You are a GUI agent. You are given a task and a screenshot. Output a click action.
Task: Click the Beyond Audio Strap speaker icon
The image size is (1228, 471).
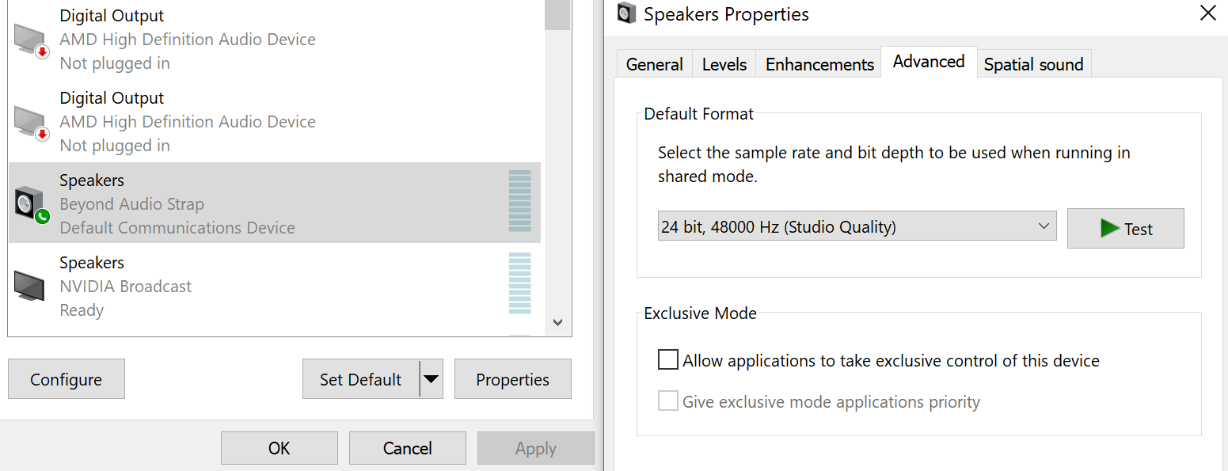pos(32,204)
